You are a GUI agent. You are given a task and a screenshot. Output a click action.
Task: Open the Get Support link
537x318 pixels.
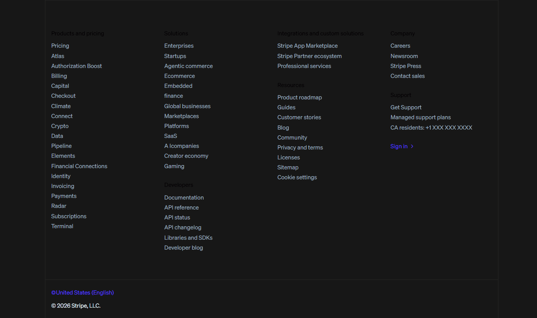pos(406,107)
